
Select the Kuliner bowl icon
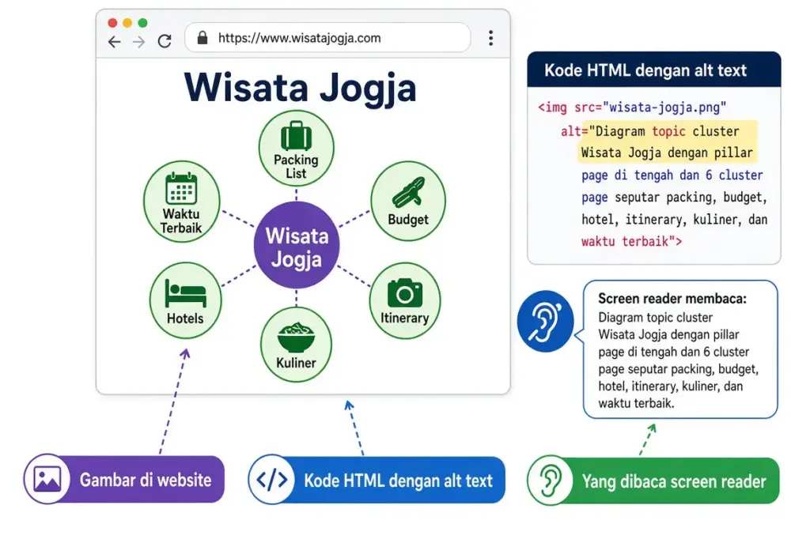296,337
